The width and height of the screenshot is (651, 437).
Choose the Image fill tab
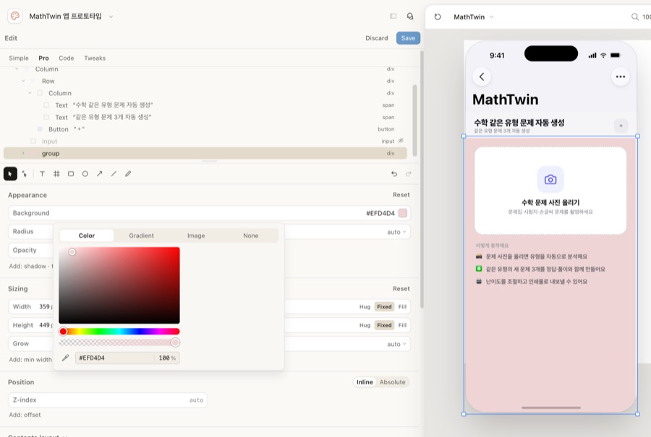[x=196, y=235]
